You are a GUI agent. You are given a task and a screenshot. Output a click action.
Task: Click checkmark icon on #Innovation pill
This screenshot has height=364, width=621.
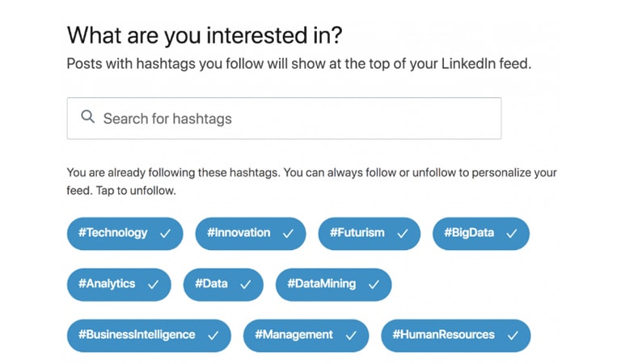click(x=288, y=234)
